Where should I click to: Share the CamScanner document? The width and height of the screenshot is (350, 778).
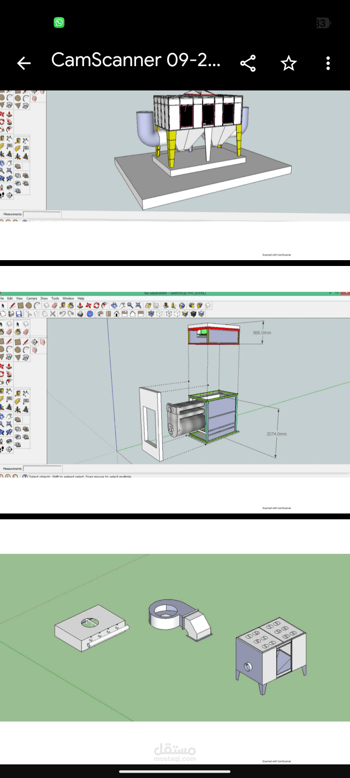[x=248, y=63]
